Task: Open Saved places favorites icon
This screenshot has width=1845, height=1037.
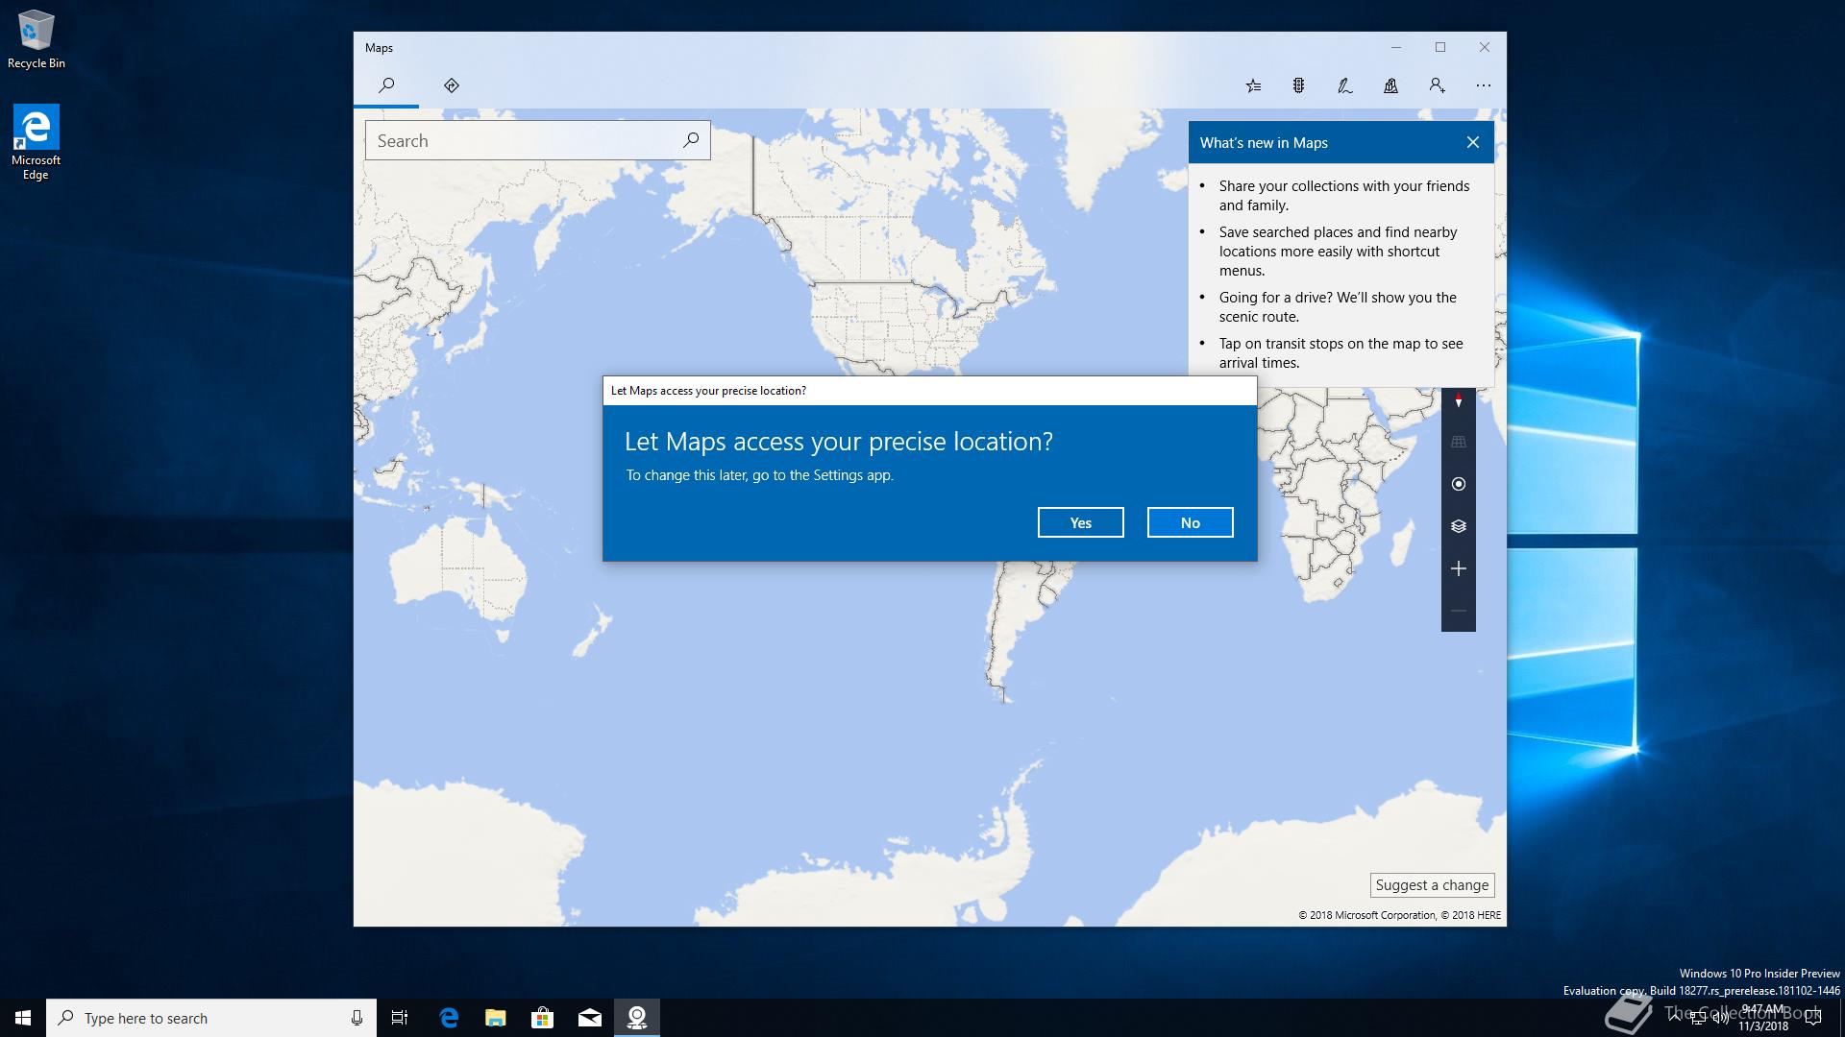Action: click(1253, 85)
